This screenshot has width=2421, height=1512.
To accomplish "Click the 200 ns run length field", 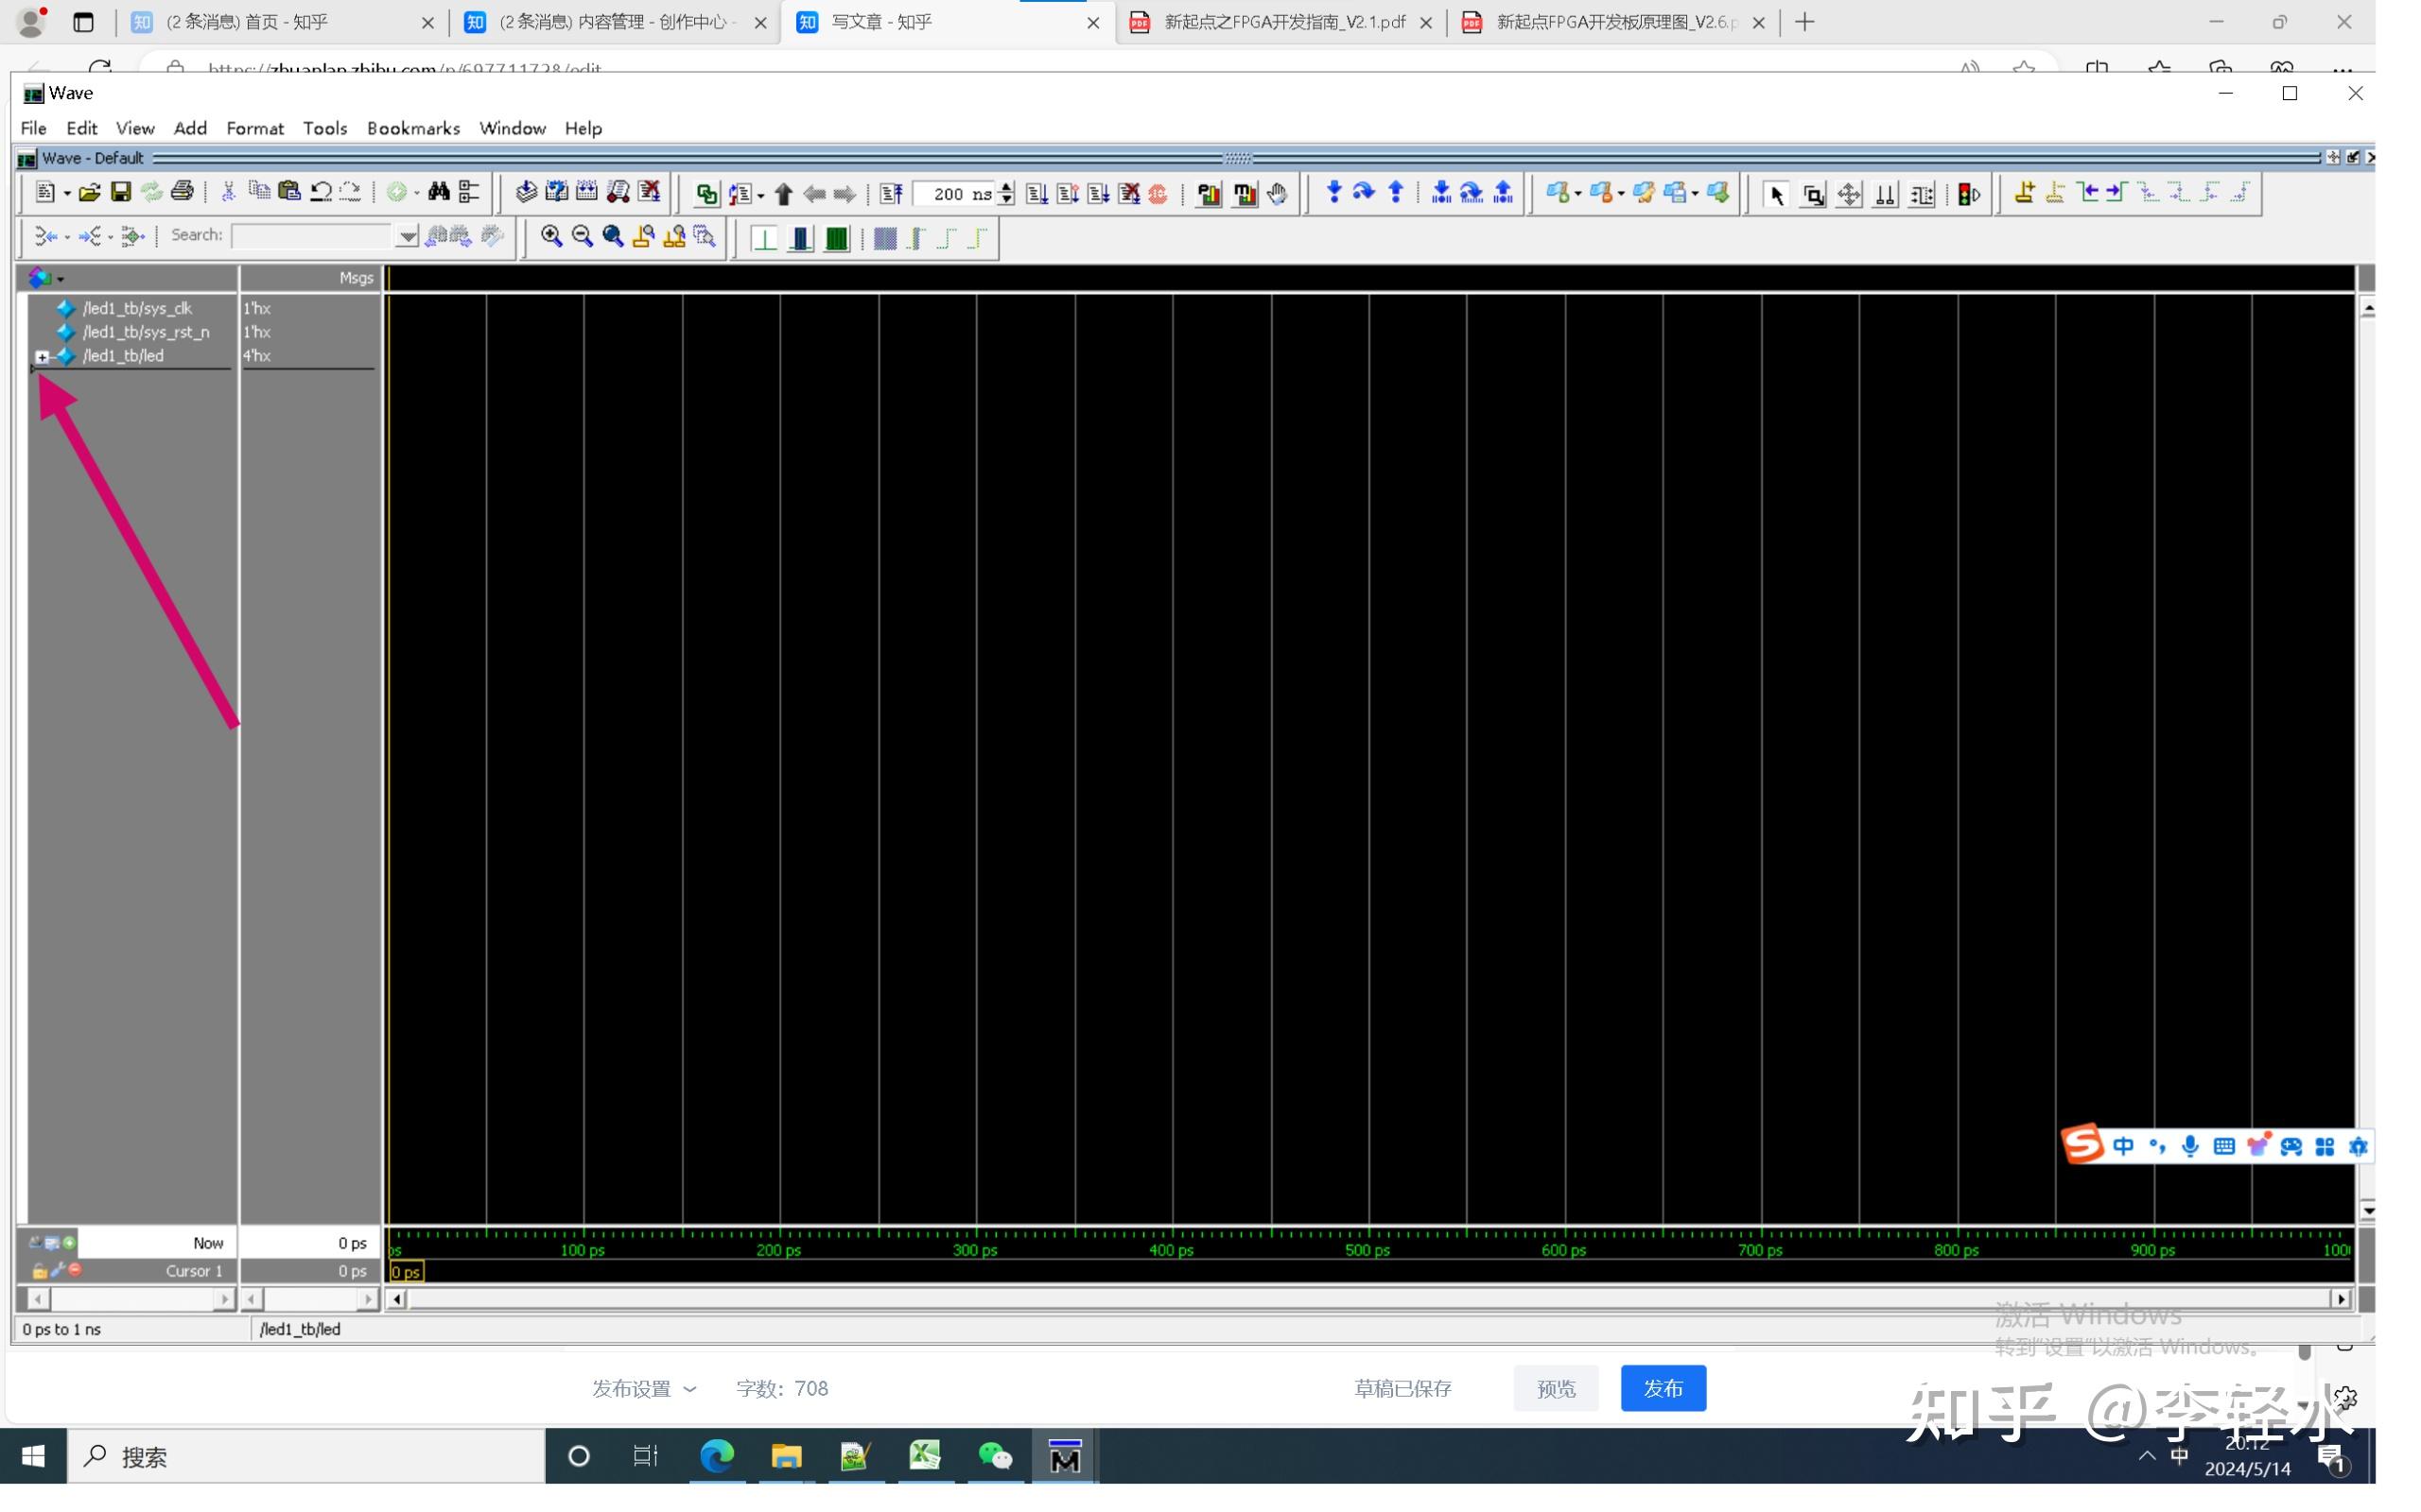I will click(955, 194).
